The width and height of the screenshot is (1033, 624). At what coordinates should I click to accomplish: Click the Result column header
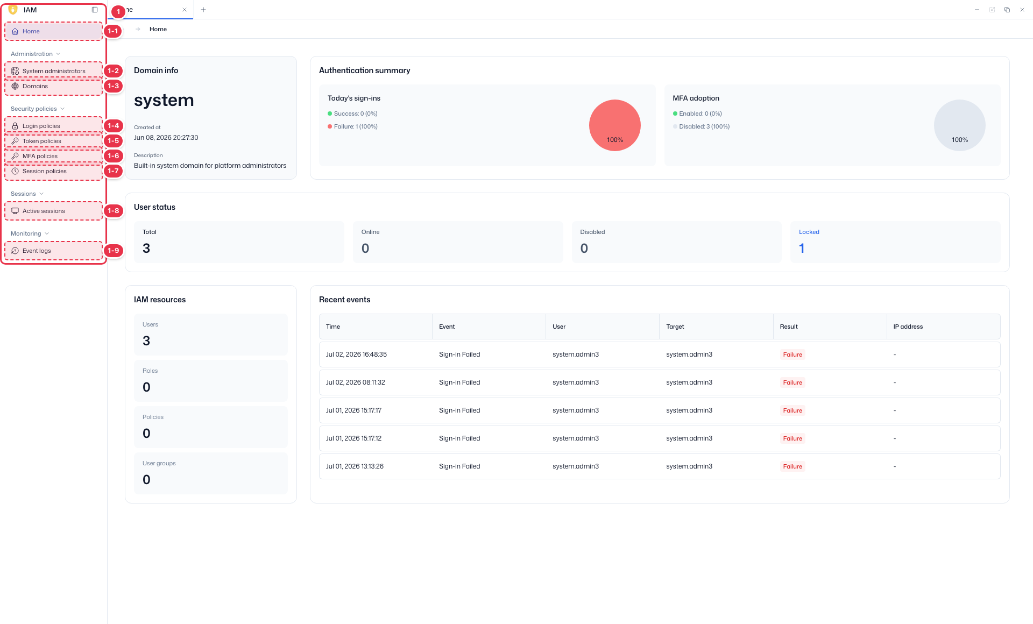[x=830, y=327]
